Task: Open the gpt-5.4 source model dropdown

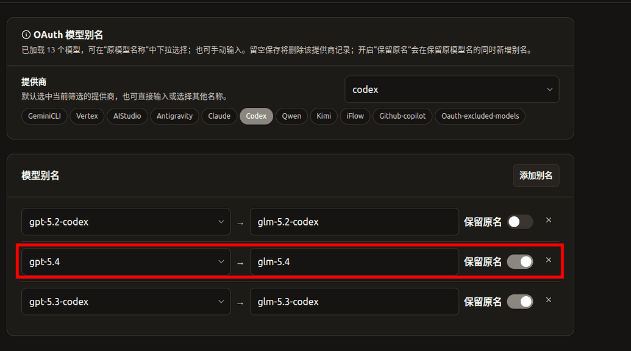Action: pos(126,262)
